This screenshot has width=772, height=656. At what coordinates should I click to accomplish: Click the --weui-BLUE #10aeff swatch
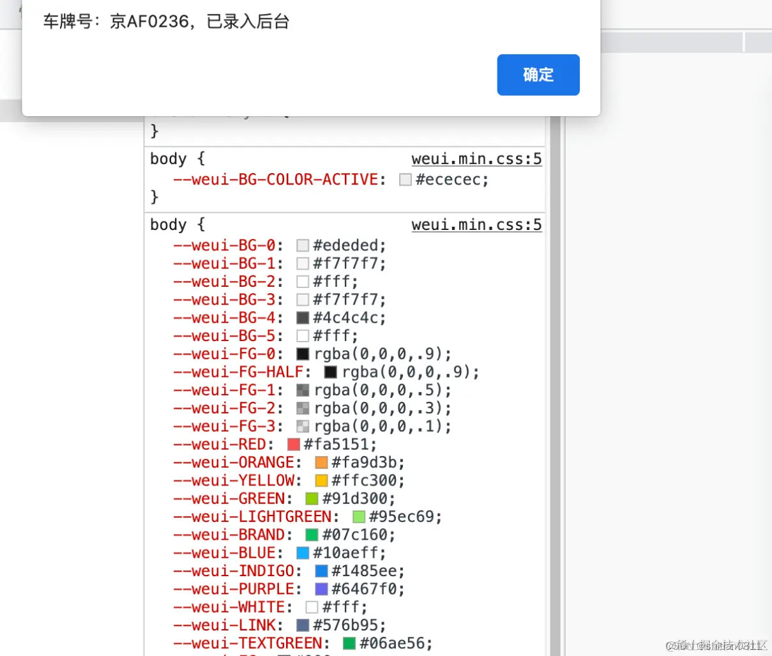point(303,553)
